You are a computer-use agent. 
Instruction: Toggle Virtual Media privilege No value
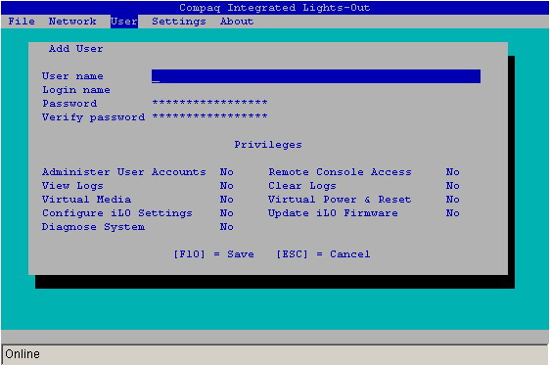(x=227, y=200)
